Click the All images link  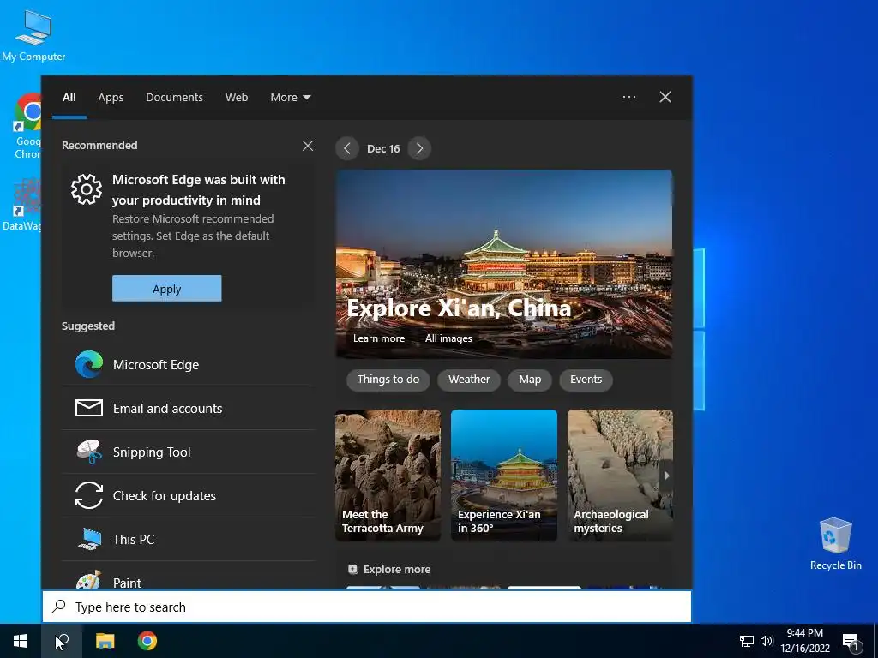tap(448, 338)
